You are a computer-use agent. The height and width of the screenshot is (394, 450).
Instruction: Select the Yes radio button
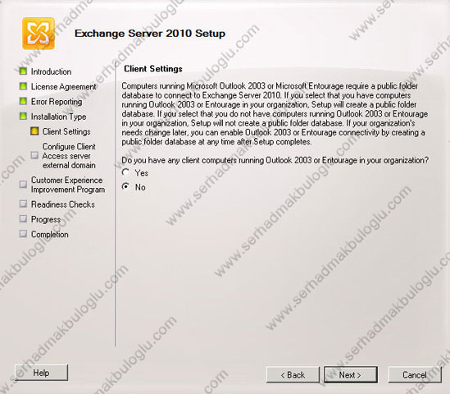[125, 172]
